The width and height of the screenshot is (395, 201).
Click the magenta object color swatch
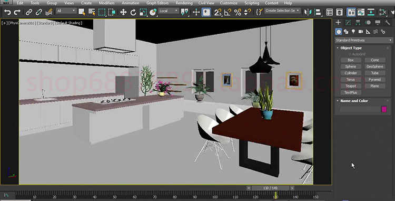click(x=384, y=109)
